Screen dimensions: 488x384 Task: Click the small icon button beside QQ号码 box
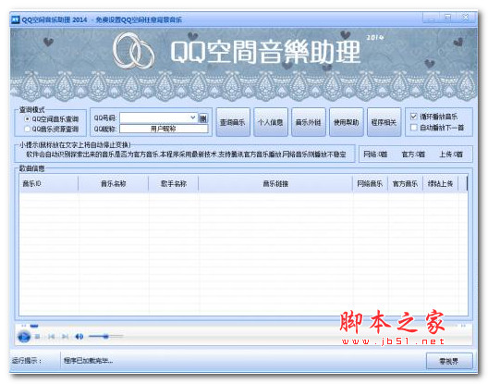click(203, 118)
